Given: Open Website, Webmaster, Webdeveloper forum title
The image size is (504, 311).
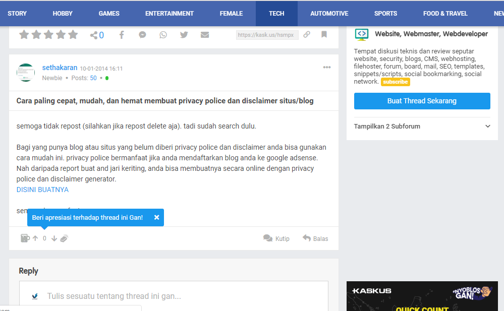Looking at the screenshot, I should coord(431,34).
